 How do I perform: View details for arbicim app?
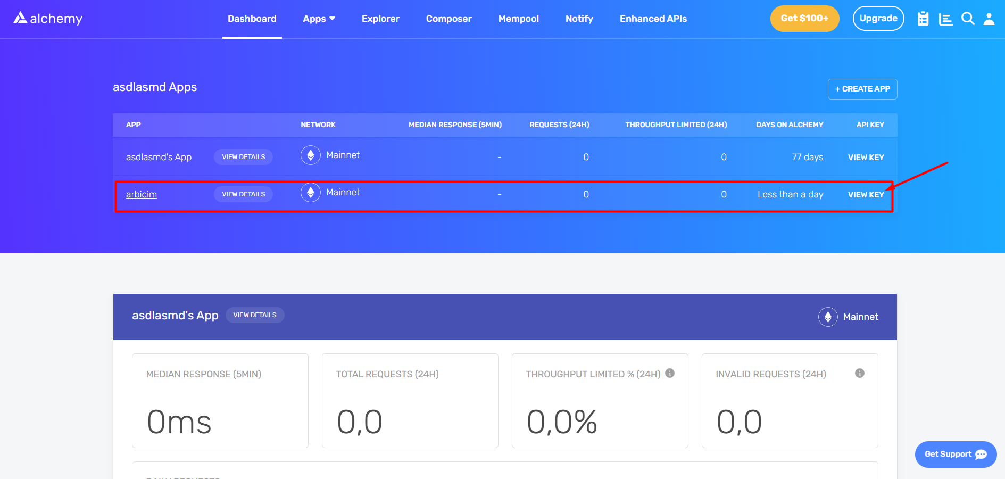click(x=244, y=194)
